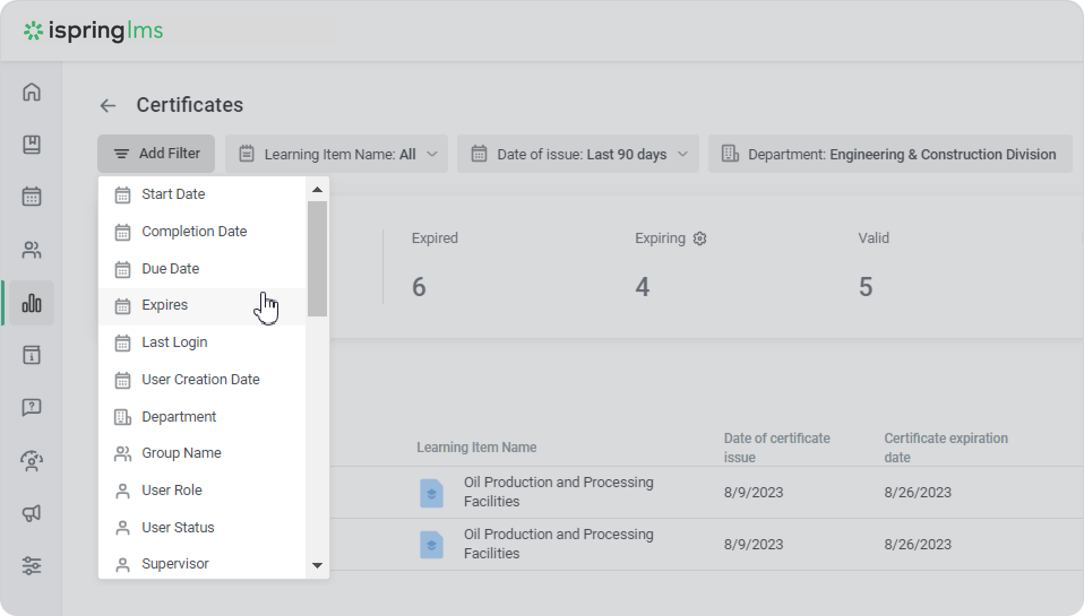Open the Department filter chip

pyautogui.click(x=889, y=154)
